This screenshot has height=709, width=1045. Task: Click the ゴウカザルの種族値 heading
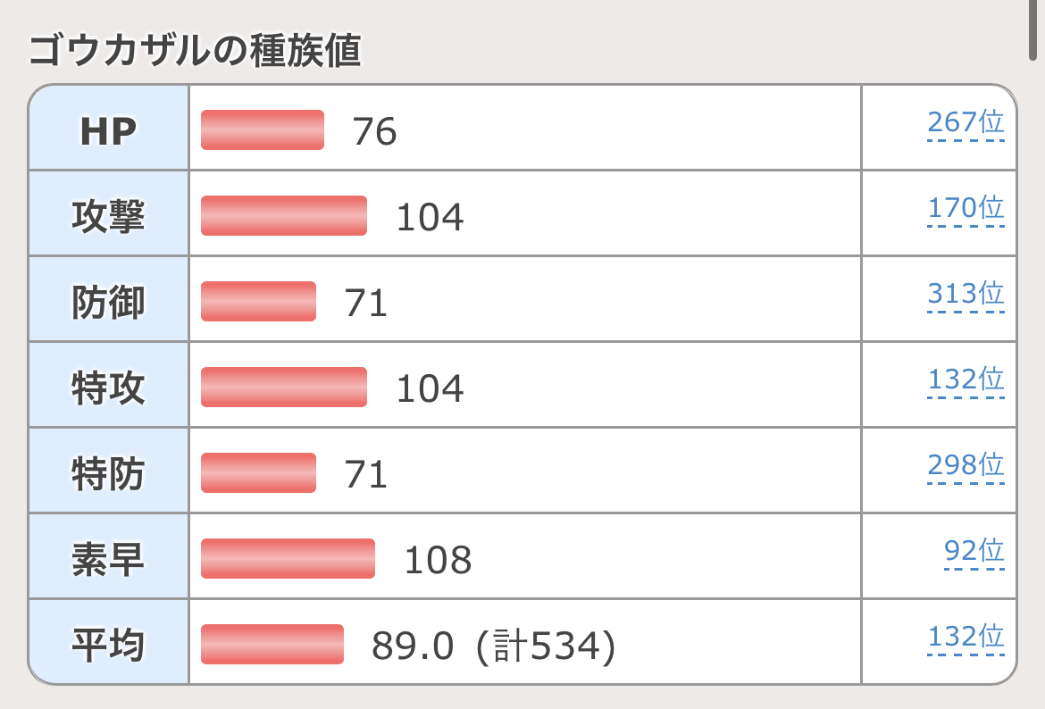[195, 51]
